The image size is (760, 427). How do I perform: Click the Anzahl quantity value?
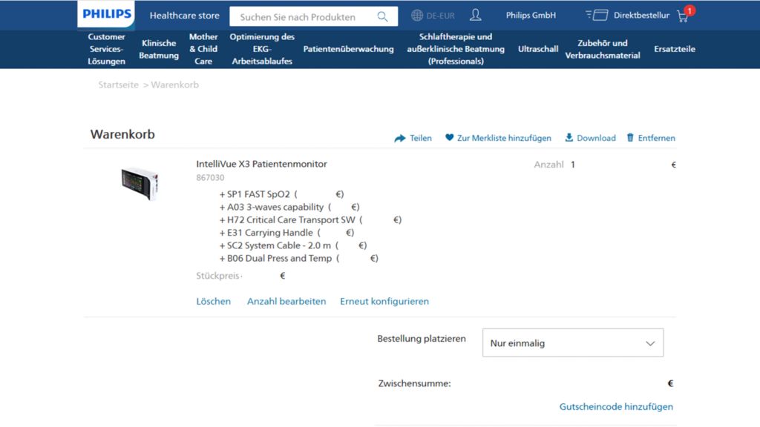pyautogui.click(x=572, y=165)
